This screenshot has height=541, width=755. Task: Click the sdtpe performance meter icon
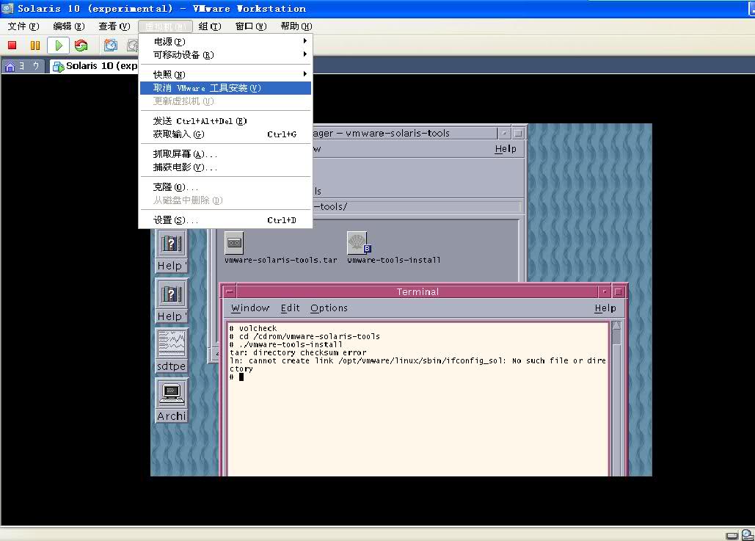[172, 344]
